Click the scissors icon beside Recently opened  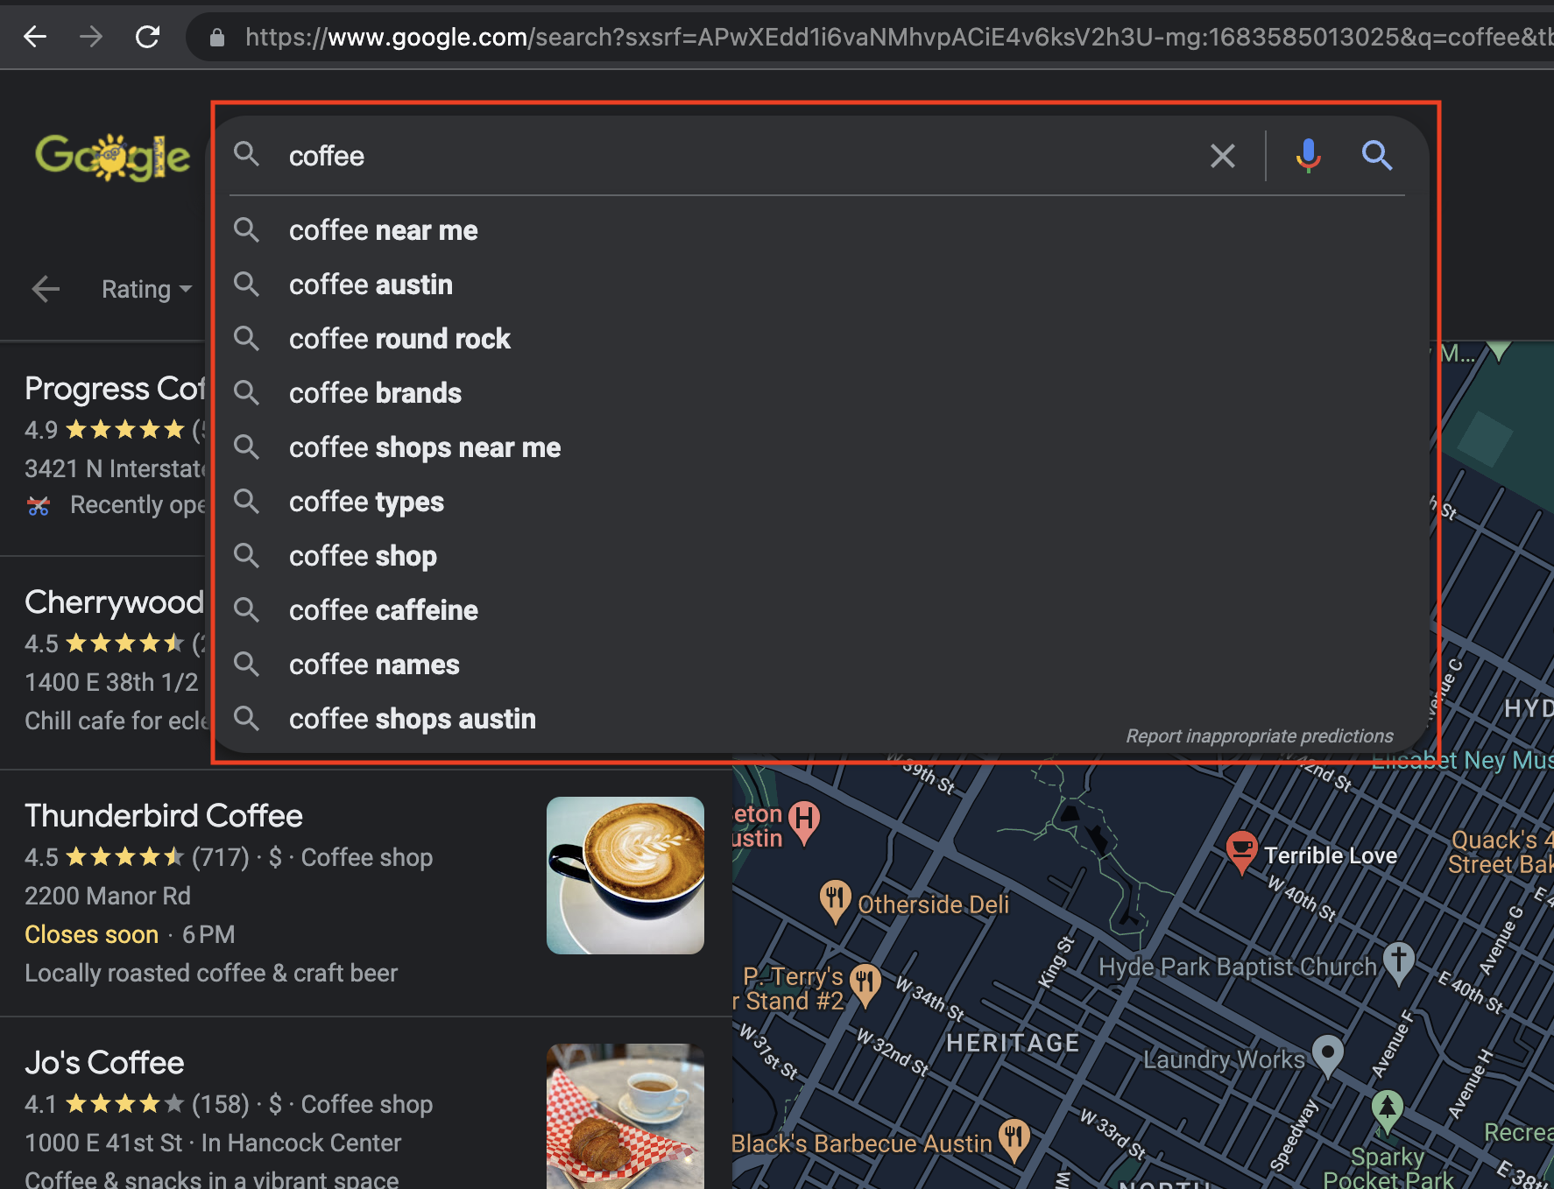[x=39, y=505]
